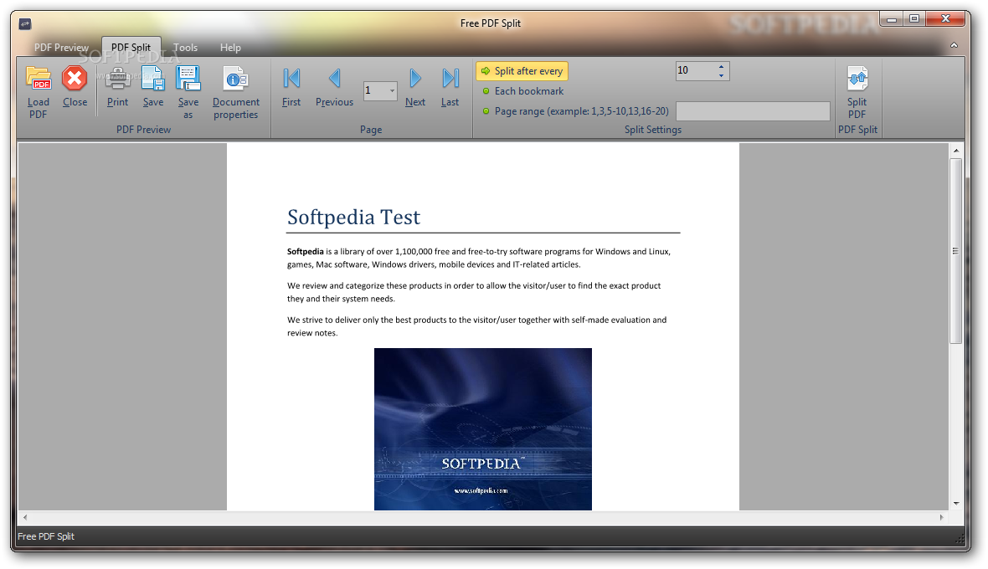Switch to the PDF Preview tab
Image resolution: width=988 pixels, height=569 pixels.
click(x=61, y=47)
